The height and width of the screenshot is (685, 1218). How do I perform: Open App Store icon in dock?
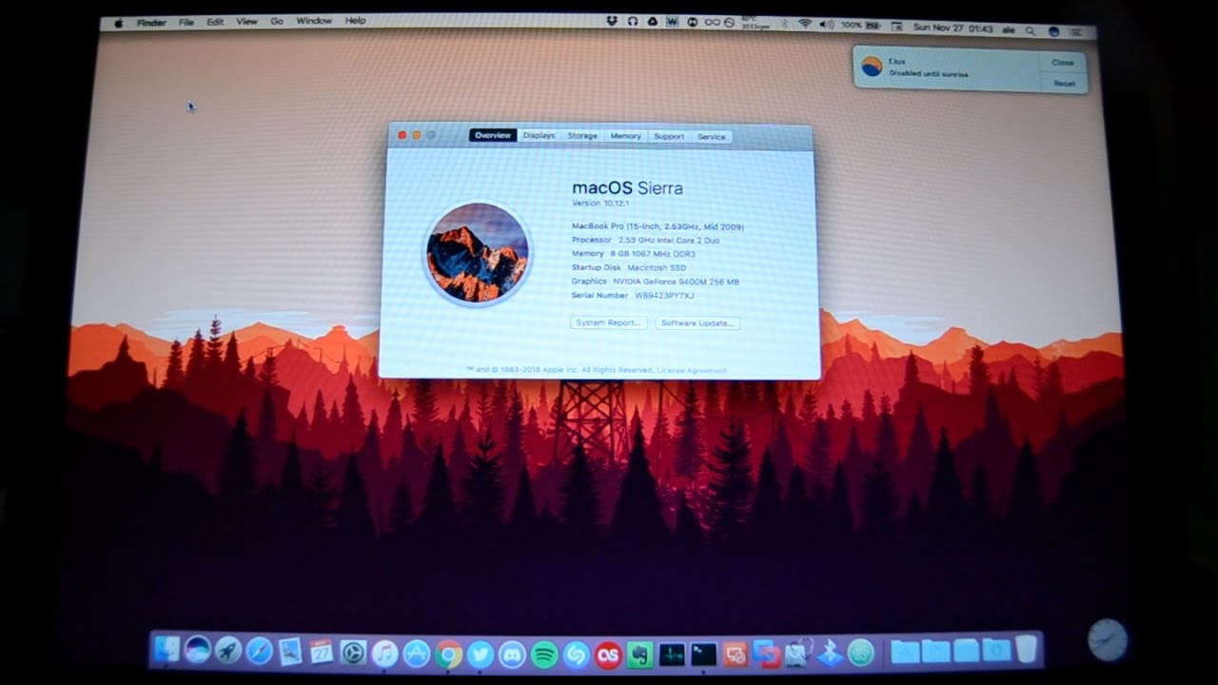point(417,653)
